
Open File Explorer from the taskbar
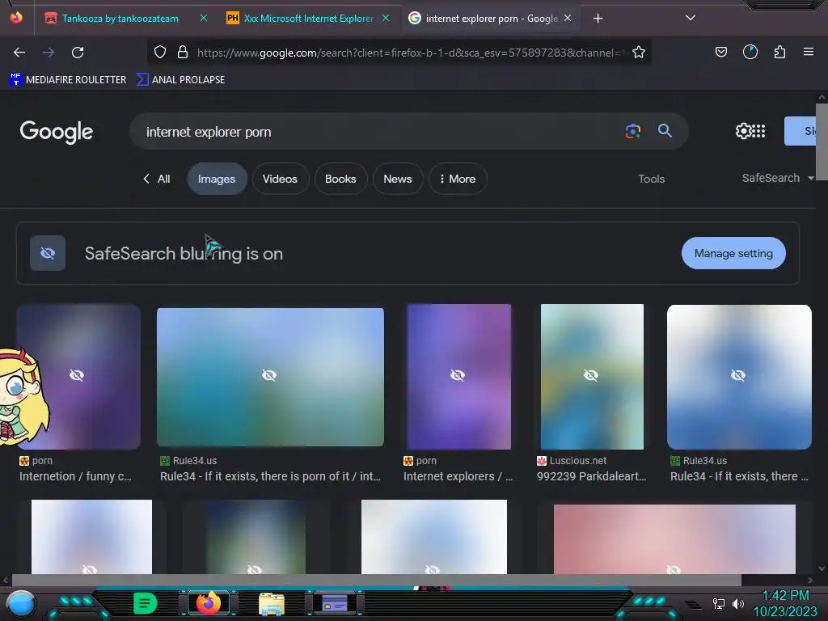point(272,603)
